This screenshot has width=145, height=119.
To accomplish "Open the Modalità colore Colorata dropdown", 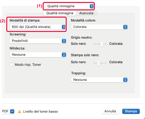I will [x=99, y=27].
